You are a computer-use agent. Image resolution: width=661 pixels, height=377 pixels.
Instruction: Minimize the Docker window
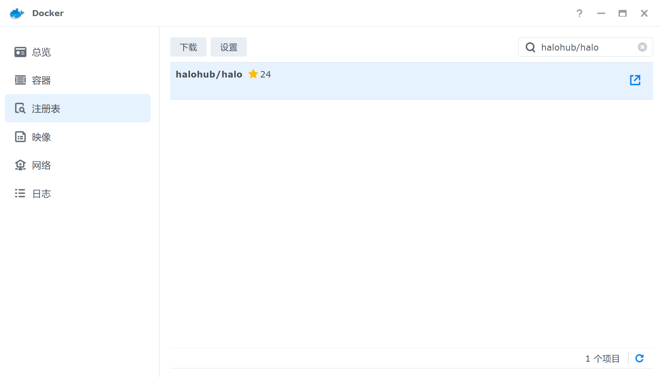601,13
